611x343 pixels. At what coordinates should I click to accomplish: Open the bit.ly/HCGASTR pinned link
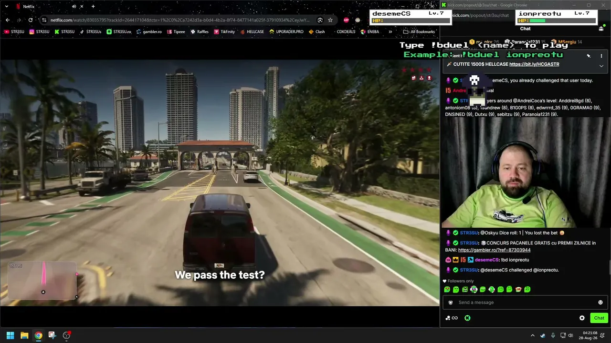[x=534, y=64]
